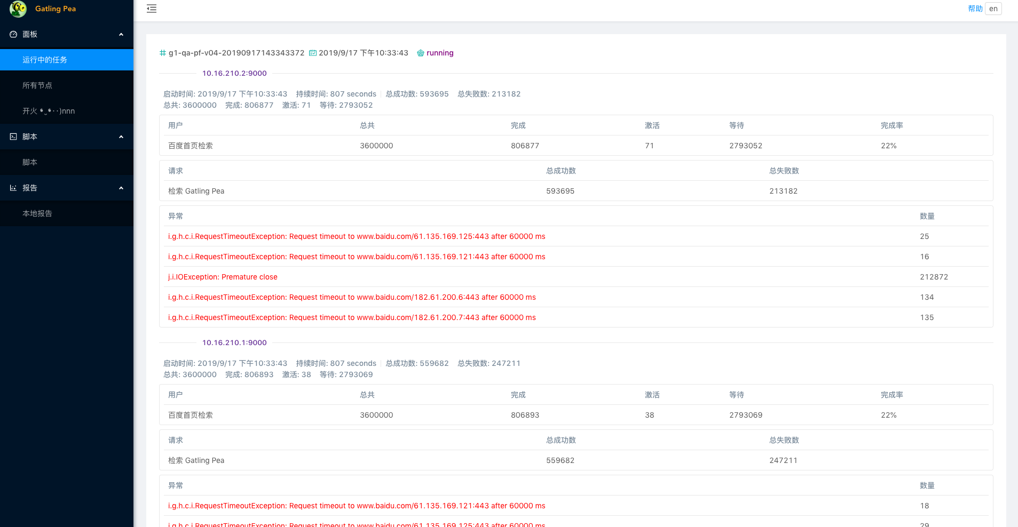
Task: Click the 帮助 help link
Action: (x=975, y=9)
